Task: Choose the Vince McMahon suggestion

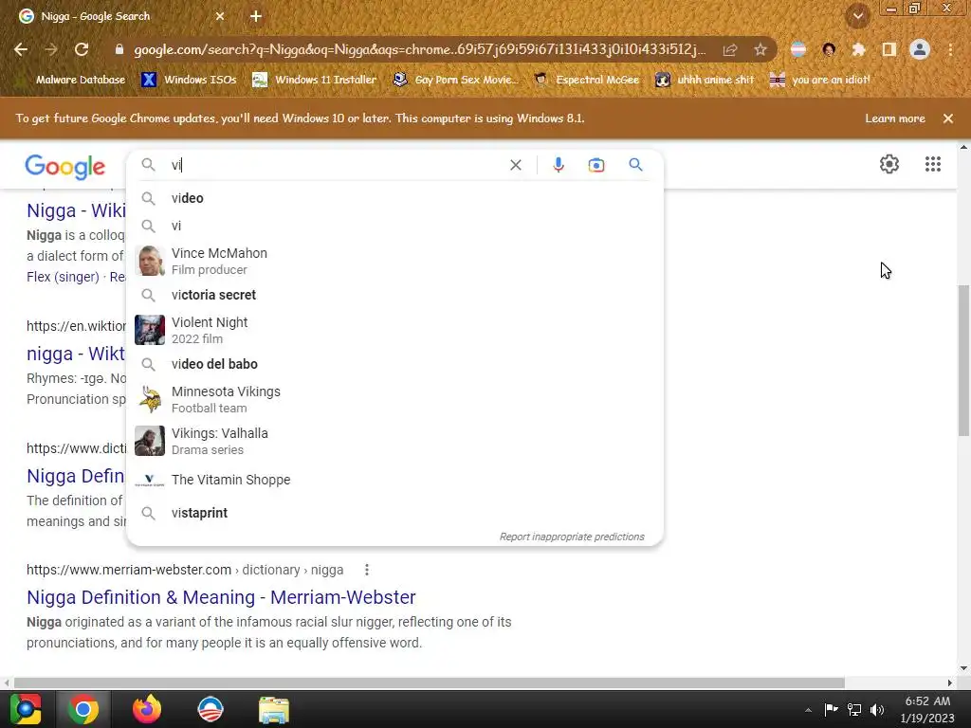Action: 394,261
